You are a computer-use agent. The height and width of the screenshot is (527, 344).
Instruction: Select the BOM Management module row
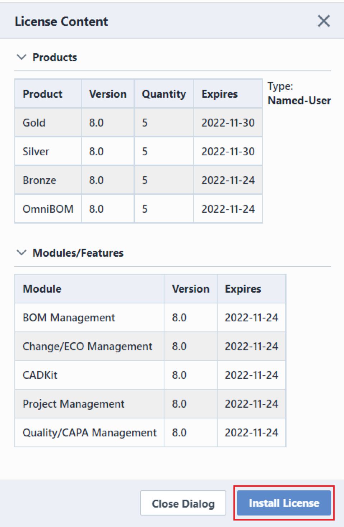pos(150,317)
